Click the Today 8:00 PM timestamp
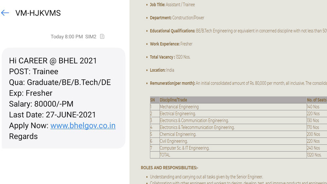 point(67,37)
